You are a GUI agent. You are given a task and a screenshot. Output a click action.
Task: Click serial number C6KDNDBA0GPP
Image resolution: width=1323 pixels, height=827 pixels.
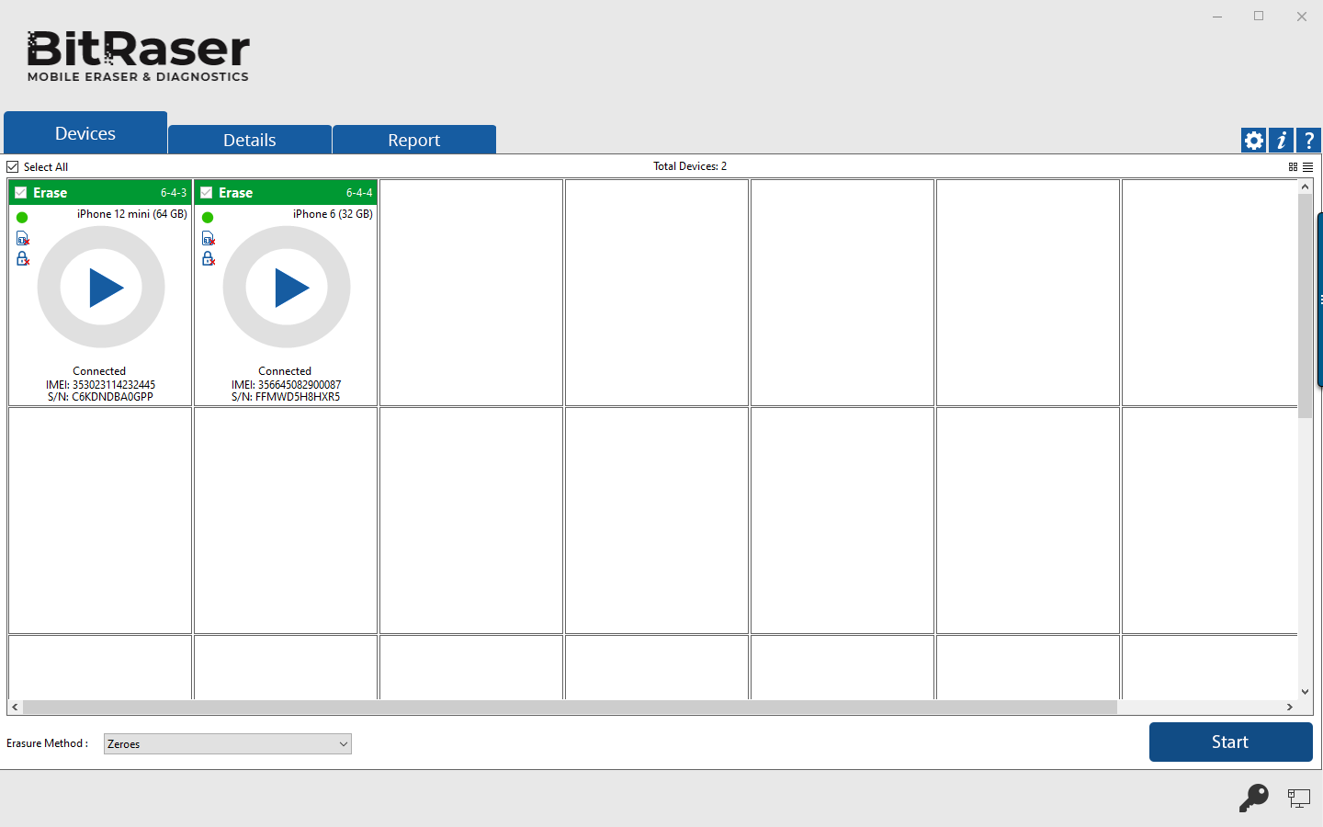(100, 397)
